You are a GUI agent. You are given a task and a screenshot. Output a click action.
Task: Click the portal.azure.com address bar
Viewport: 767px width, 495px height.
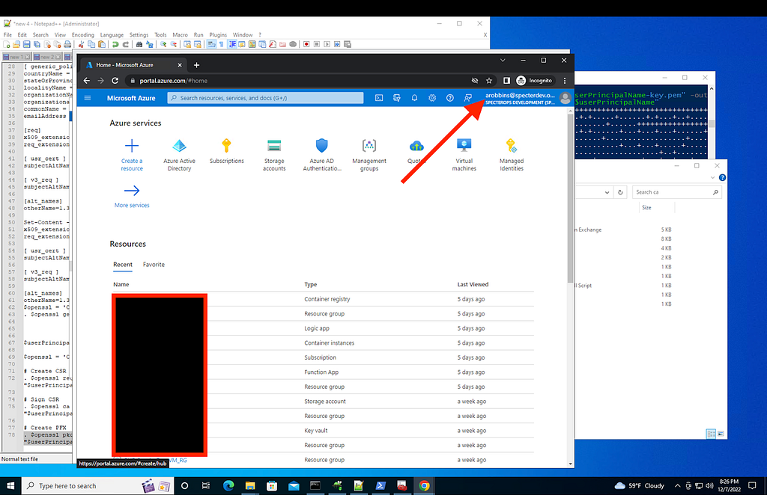[300, 81]
